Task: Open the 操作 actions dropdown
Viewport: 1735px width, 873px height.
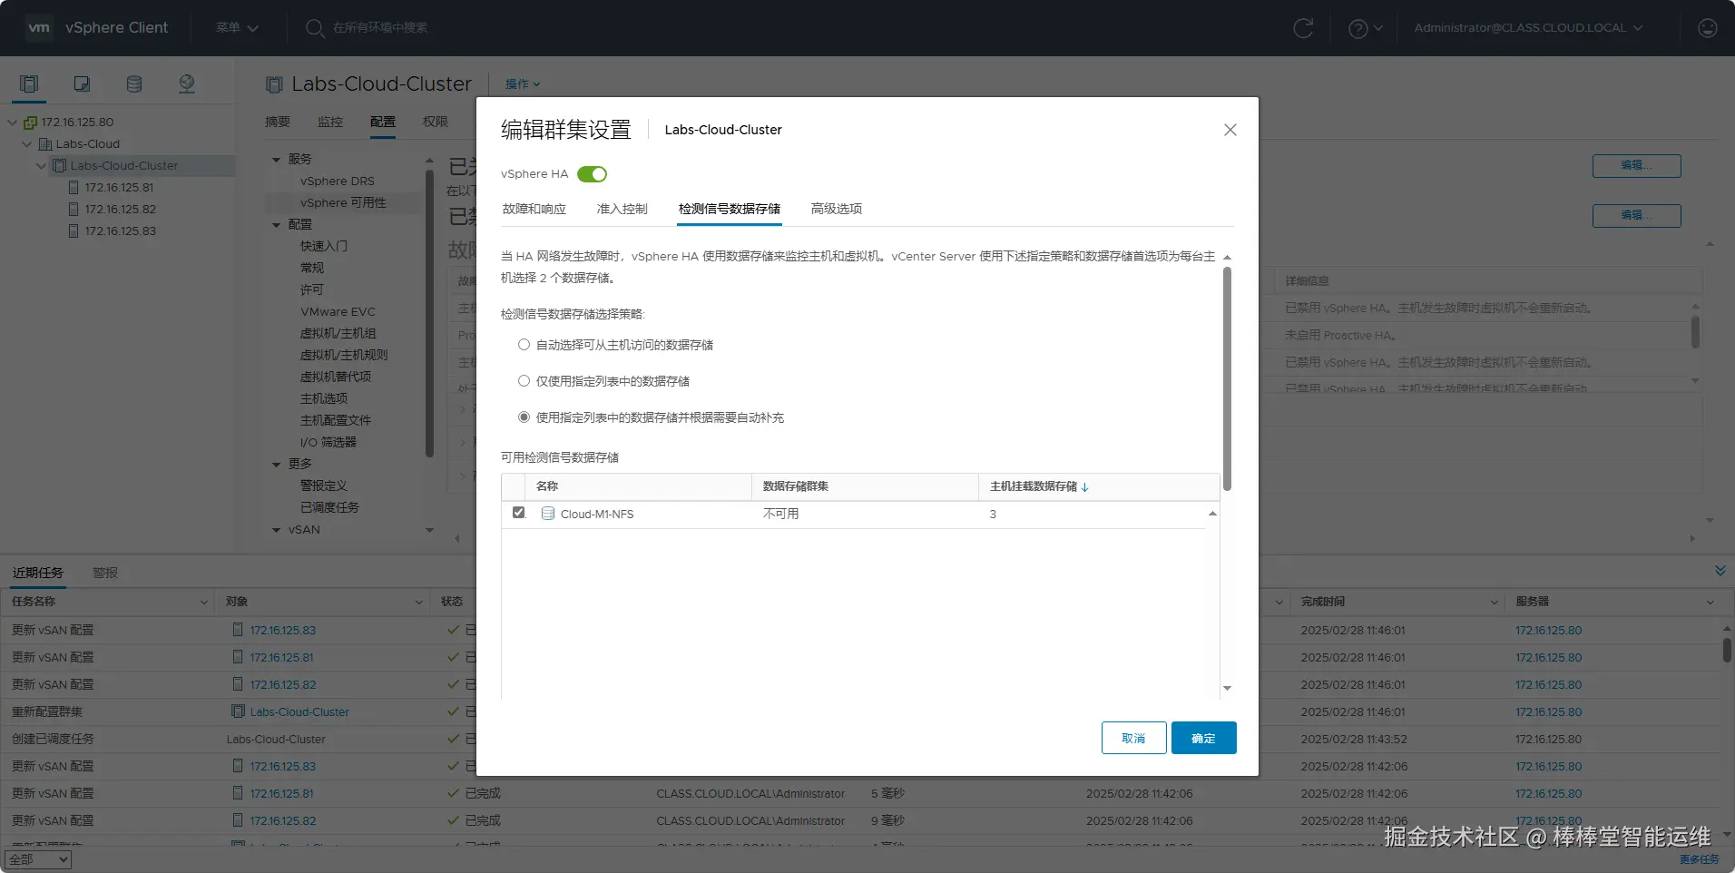Action: [x=523, y=84]
